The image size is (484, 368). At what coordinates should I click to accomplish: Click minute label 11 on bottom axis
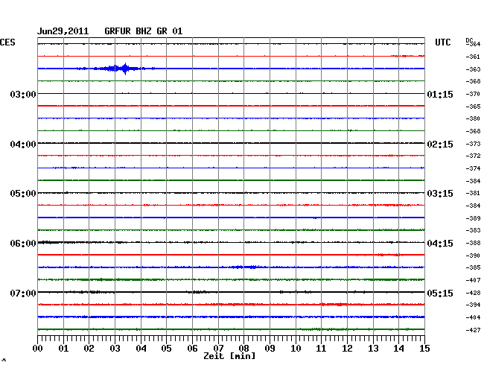tap(321, 349)
